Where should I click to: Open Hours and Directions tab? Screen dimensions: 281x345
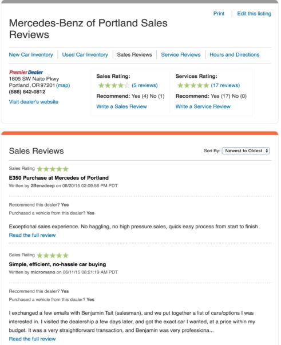click(234, 54)
